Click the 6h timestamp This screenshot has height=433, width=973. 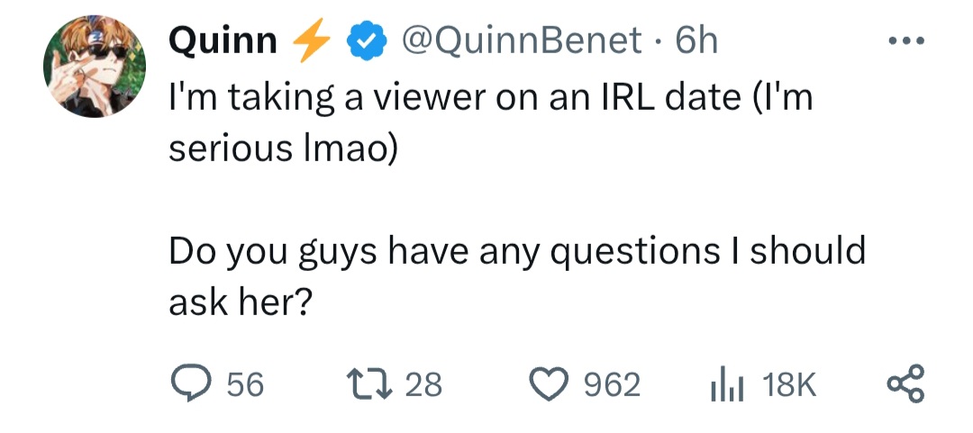[696, 41]
